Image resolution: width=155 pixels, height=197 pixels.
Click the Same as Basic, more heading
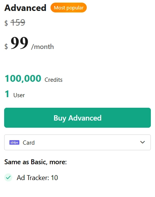click(x=35, y=162)
